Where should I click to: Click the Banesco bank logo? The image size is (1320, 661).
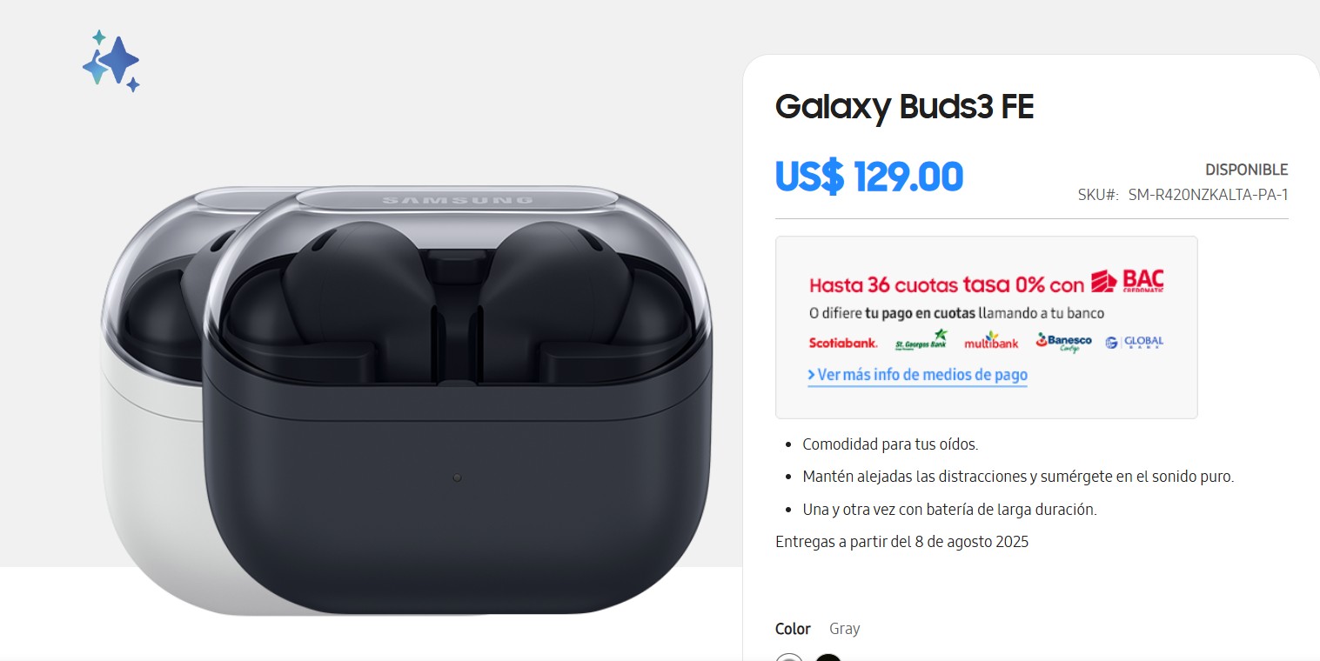coord(1063,342)
